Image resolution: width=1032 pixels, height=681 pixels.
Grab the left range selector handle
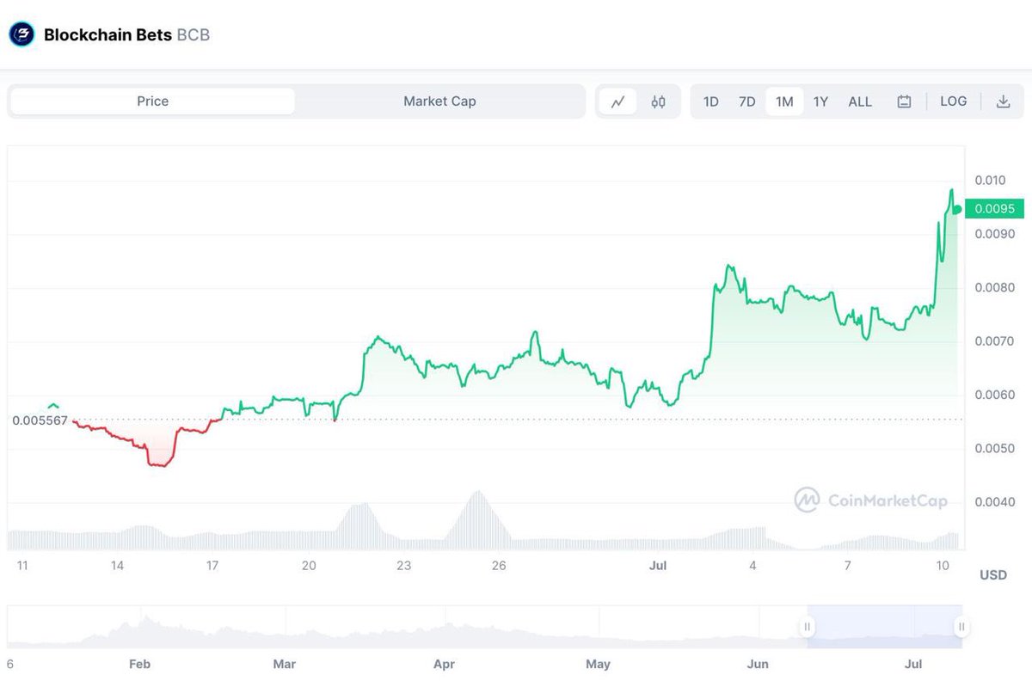click(808, 628)
